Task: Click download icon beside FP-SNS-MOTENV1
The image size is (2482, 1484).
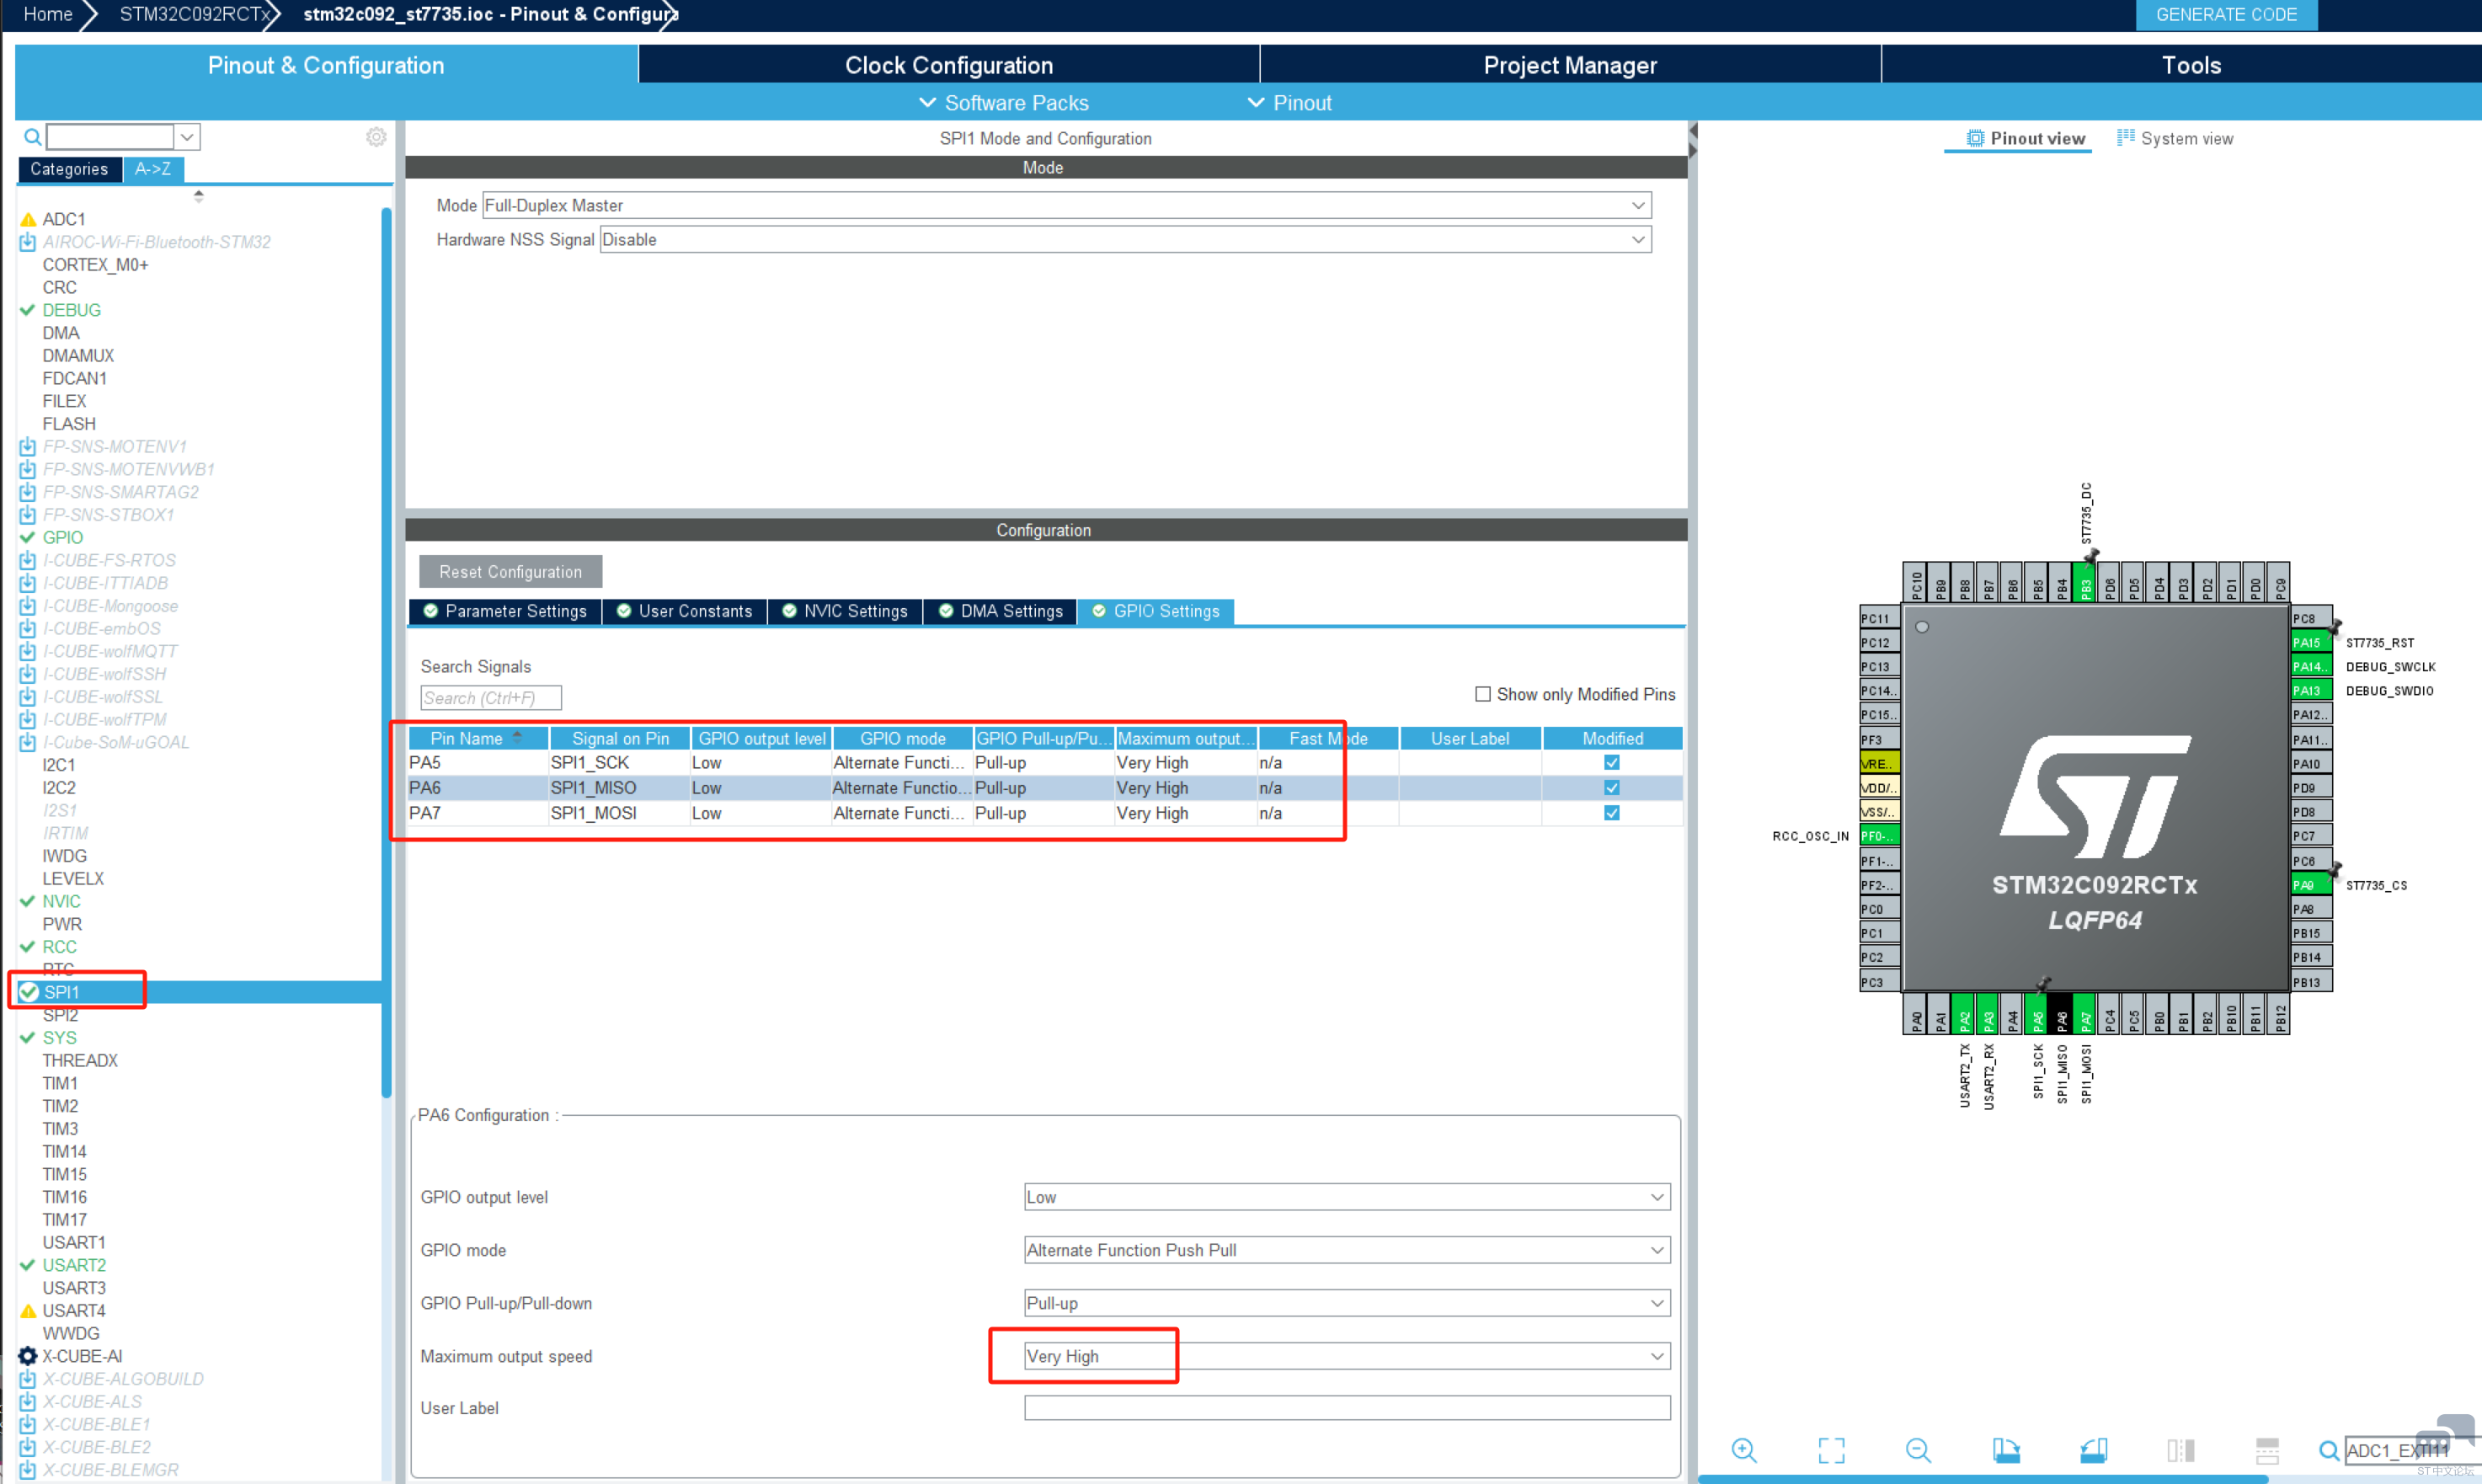Action: (28, 447)
